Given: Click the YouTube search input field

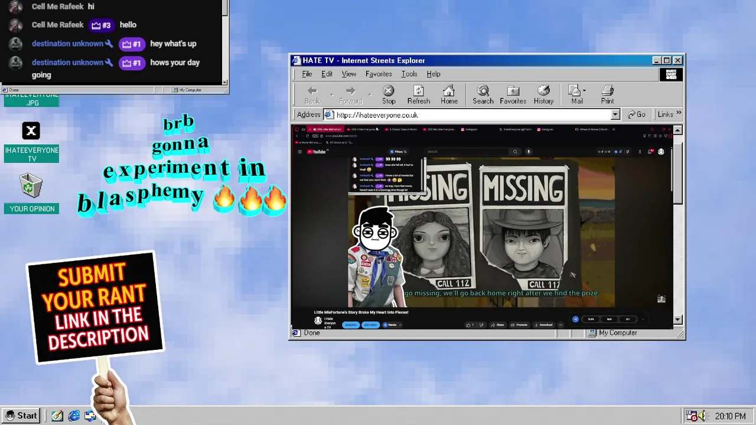Looking at the screenshot, I should (467, 152).
